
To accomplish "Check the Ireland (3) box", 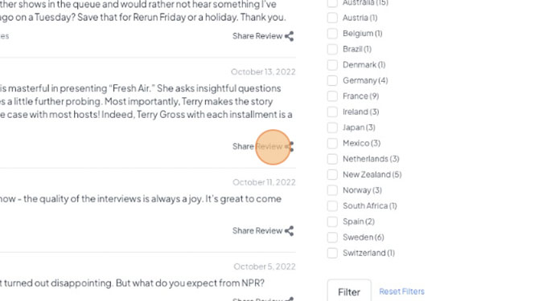I will click(x=332, y=112).
